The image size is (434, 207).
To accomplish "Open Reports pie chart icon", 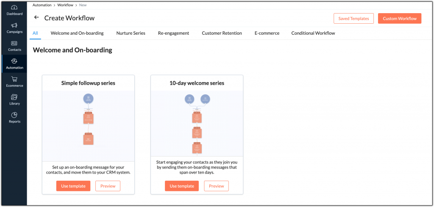I will tap(14, 115).
